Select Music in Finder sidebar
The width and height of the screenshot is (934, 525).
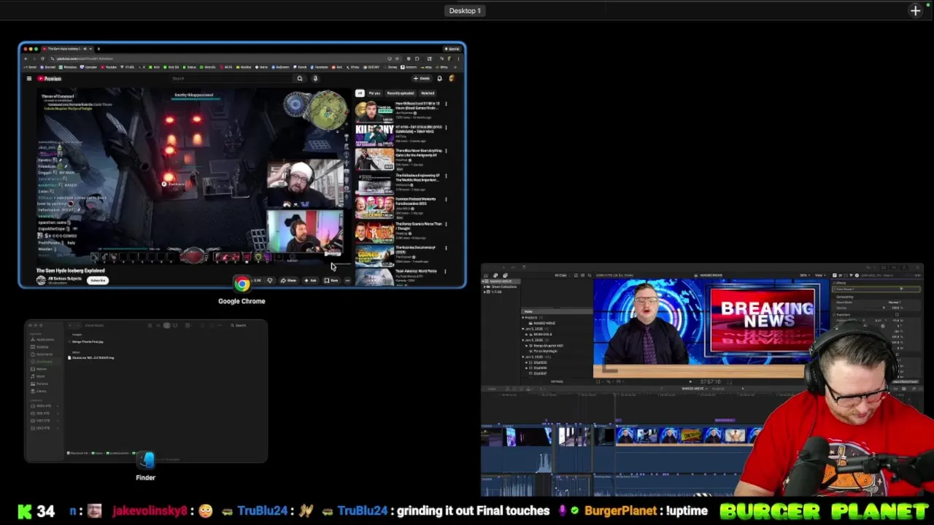[x=37, y=376]
